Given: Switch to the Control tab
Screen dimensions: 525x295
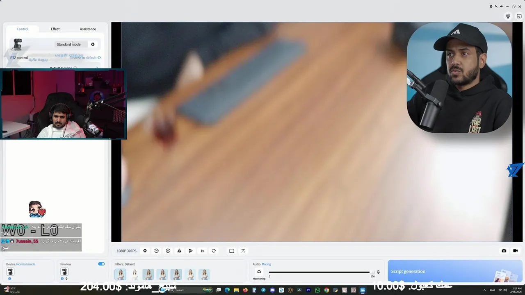Looking at the screenshot, I should pos(23,29).
